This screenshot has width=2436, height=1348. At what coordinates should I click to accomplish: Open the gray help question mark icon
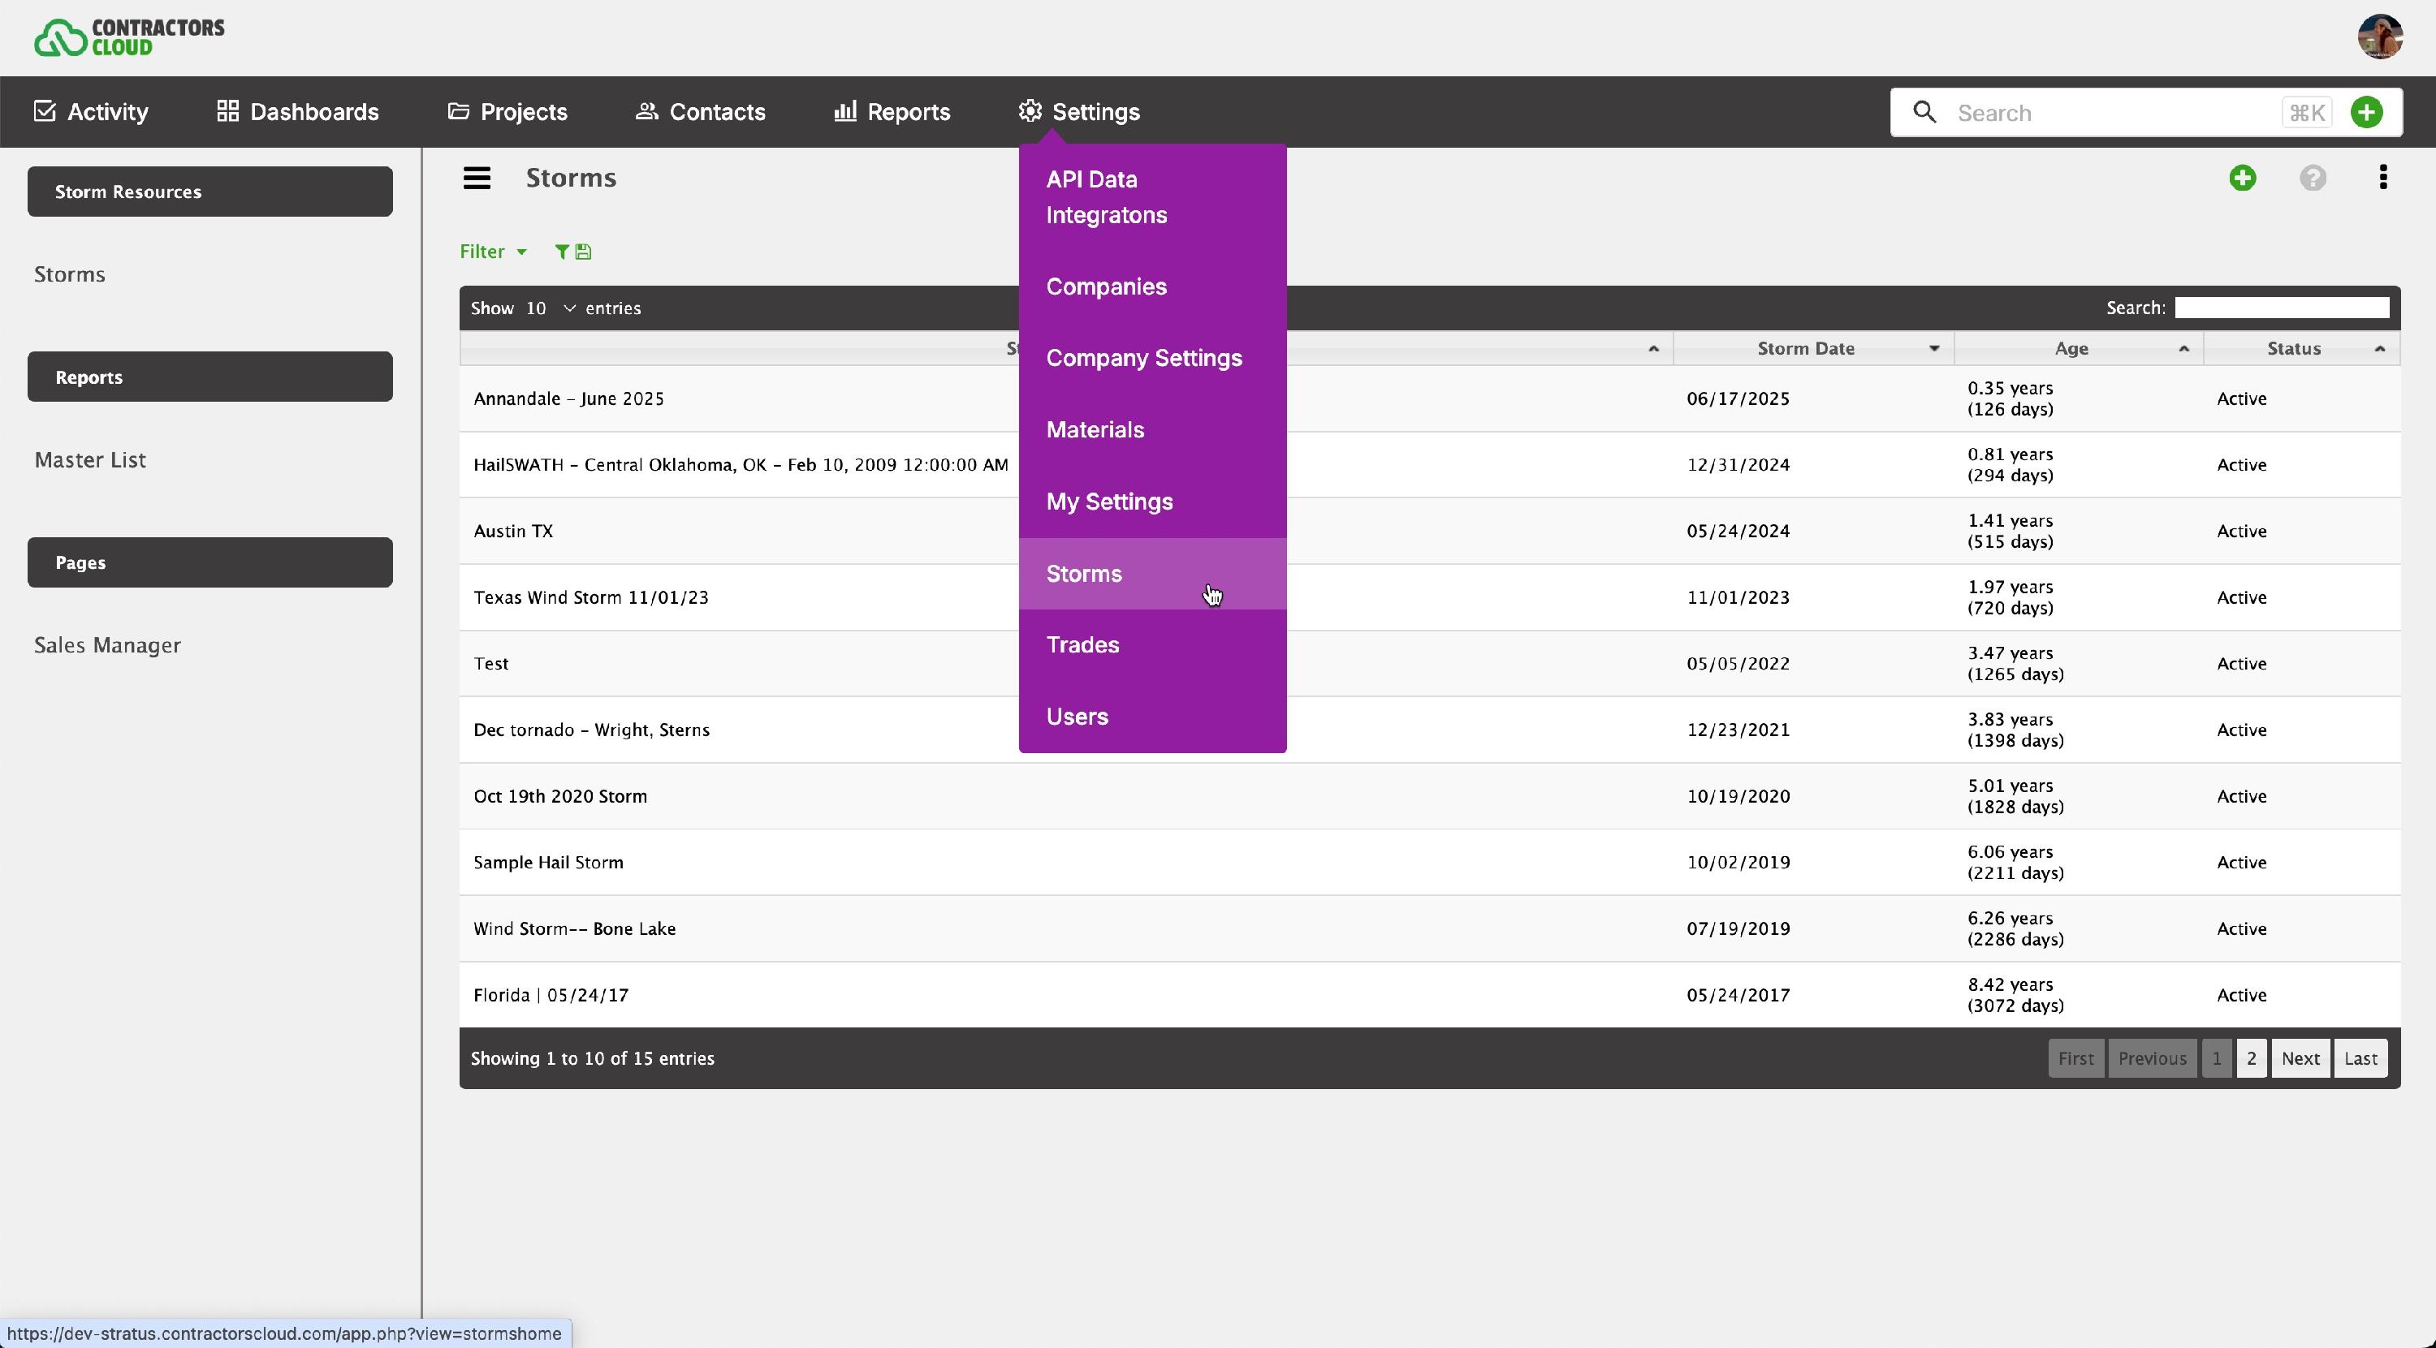pos(2312,178)
